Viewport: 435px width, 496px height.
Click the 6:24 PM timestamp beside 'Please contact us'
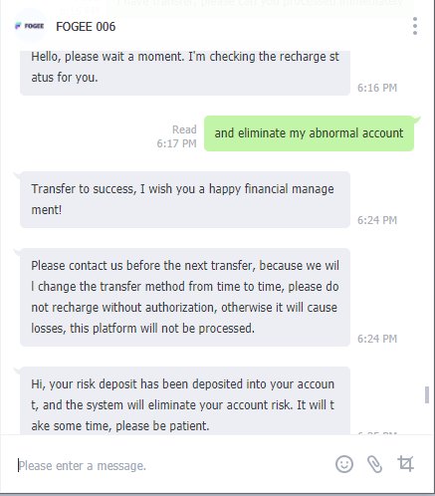tap(377, 339)
